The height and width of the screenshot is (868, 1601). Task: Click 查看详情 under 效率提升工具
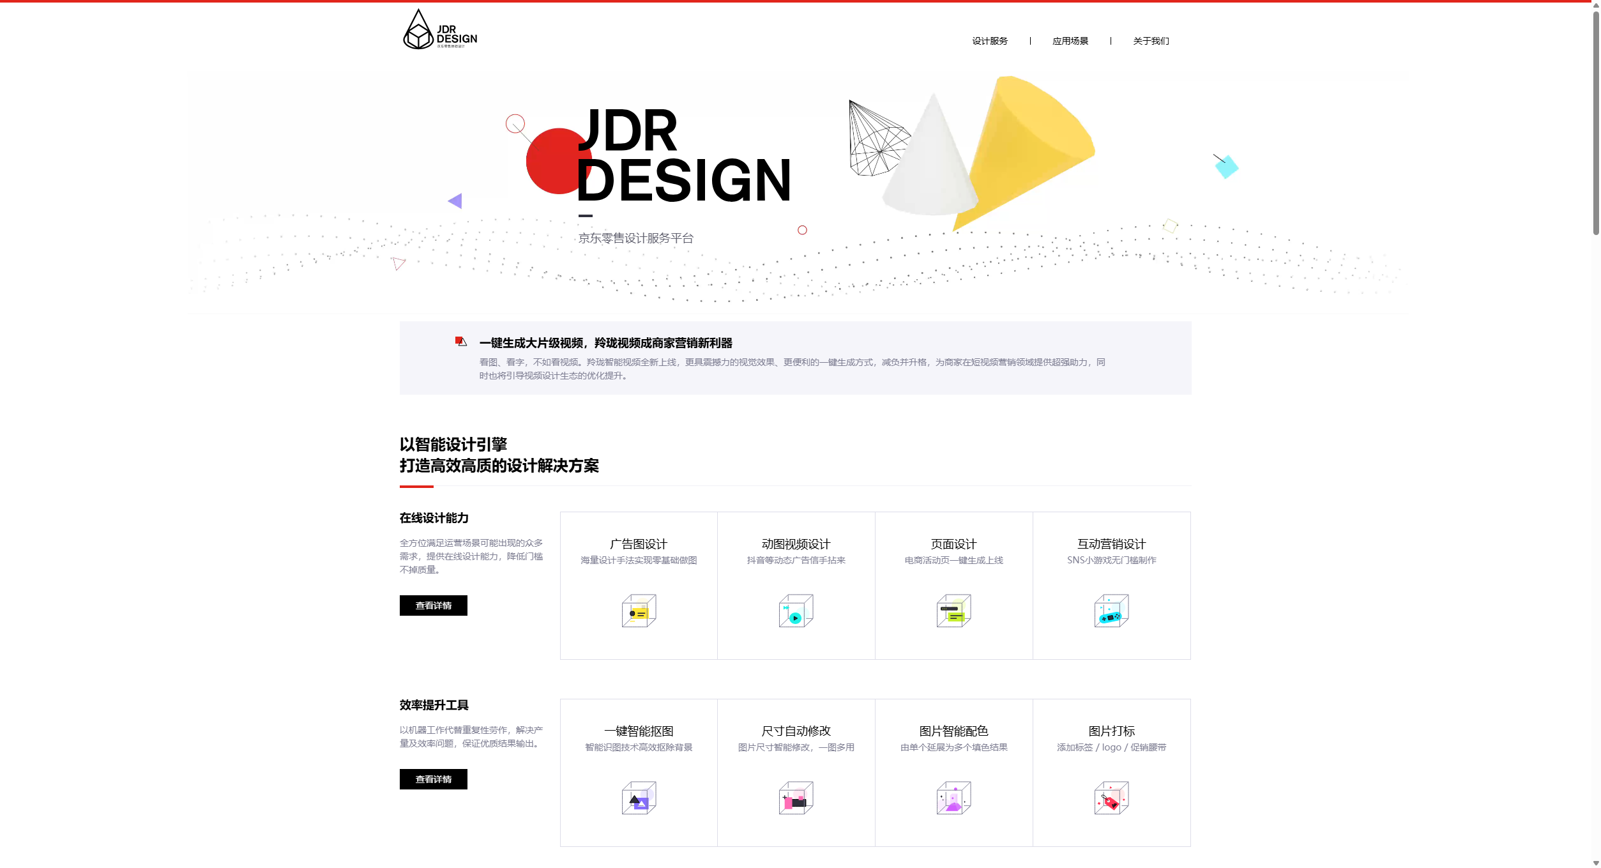(x=433, y=779)
